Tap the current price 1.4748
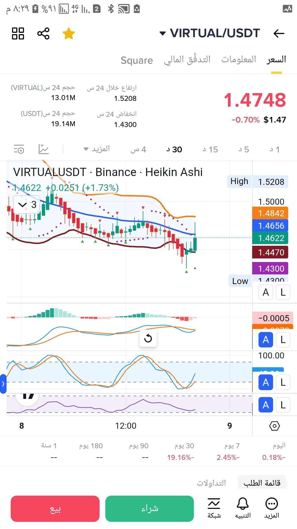The width and height of the screenshot is (297, 529). point(255,100)
